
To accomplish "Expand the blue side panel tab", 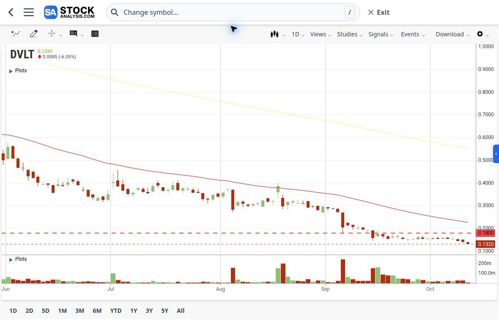I will tap(496, 154).
